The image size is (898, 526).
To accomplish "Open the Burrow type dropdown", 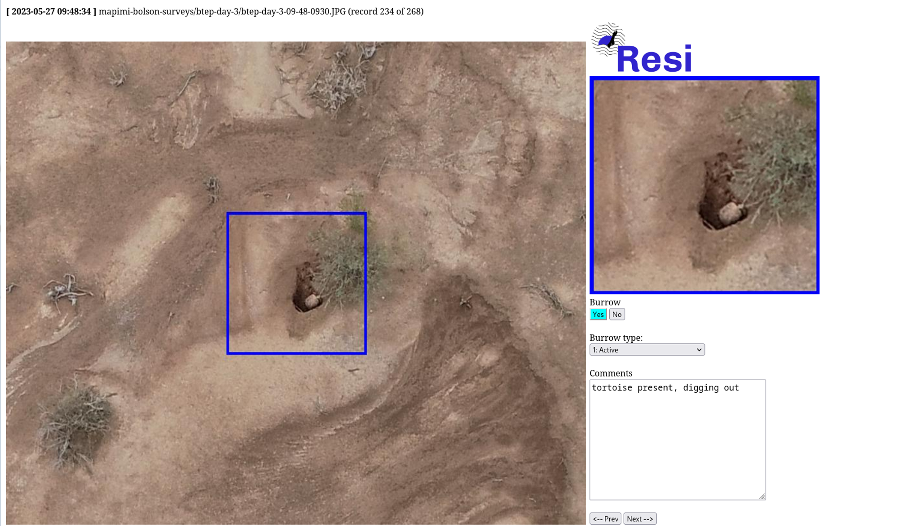I will click(647, 350).
